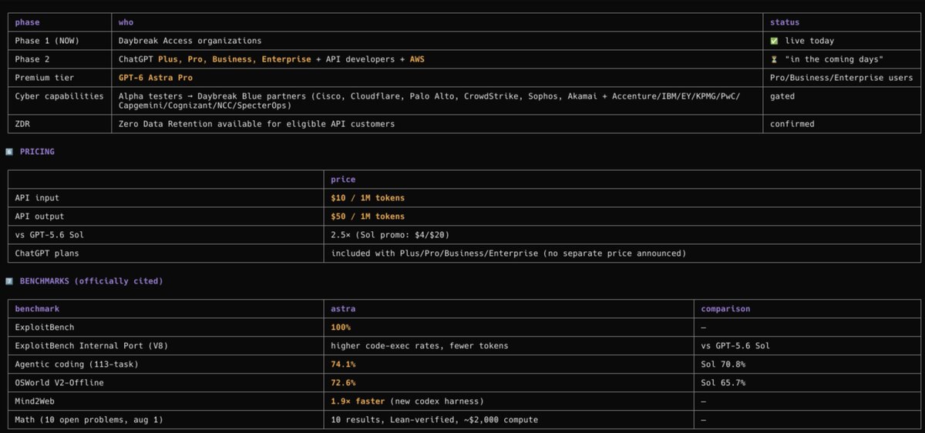This screenshot has height=433, width=925.
Task: Click 'Daybreak Access organizations' cell
Action: [190, 41]
